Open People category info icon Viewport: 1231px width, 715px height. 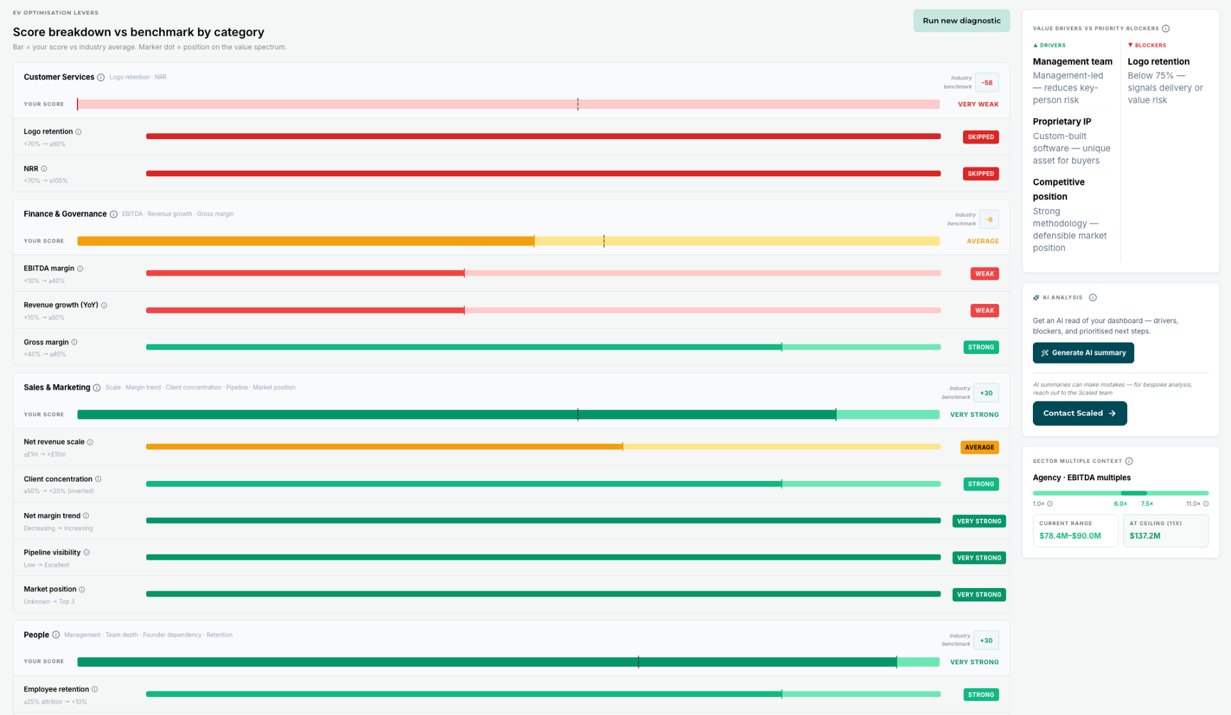tap(56, 635)
